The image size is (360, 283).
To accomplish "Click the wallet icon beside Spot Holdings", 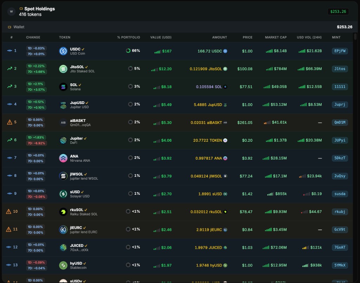I will [21, 9].
